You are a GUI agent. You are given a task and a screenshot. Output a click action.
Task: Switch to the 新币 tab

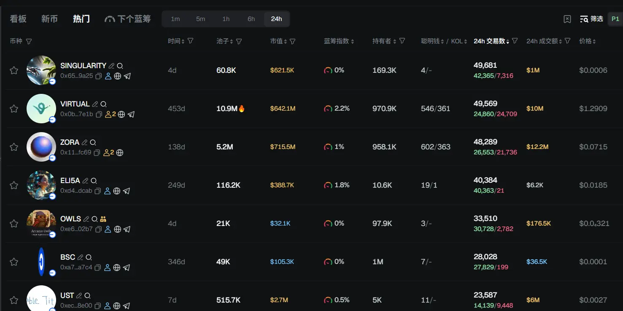(49, 19)
